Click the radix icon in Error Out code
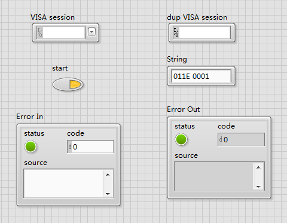 tap(220, 139)
